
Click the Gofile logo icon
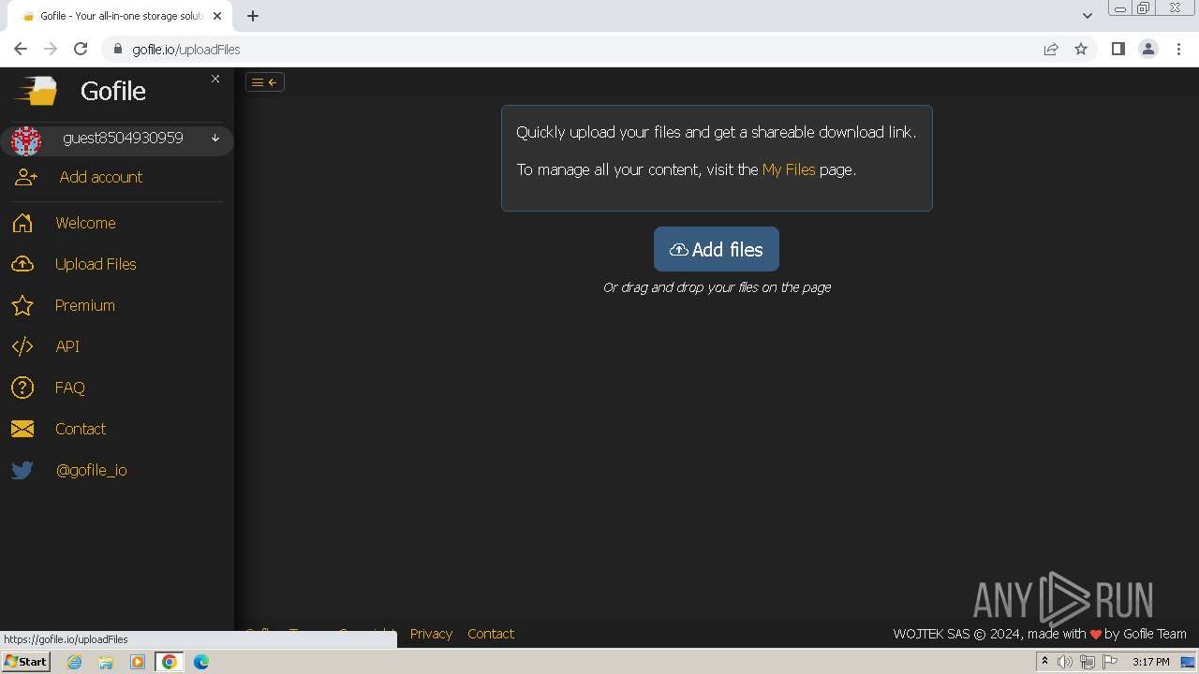36,91
